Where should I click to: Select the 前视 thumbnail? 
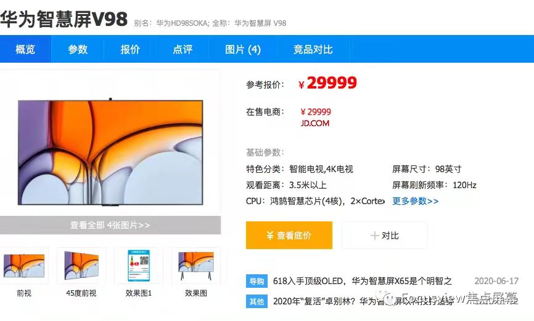tap(24, 266)
